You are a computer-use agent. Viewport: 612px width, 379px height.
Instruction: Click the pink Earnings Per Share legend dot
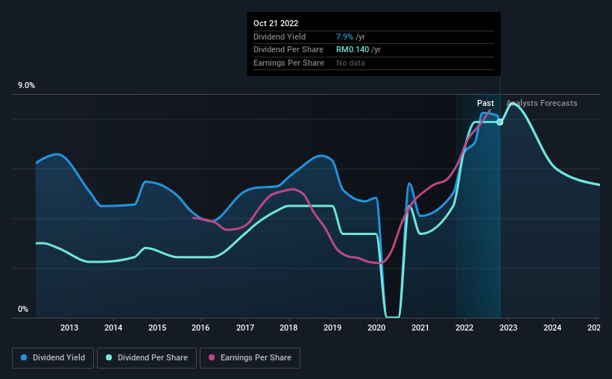coord(212,357)
